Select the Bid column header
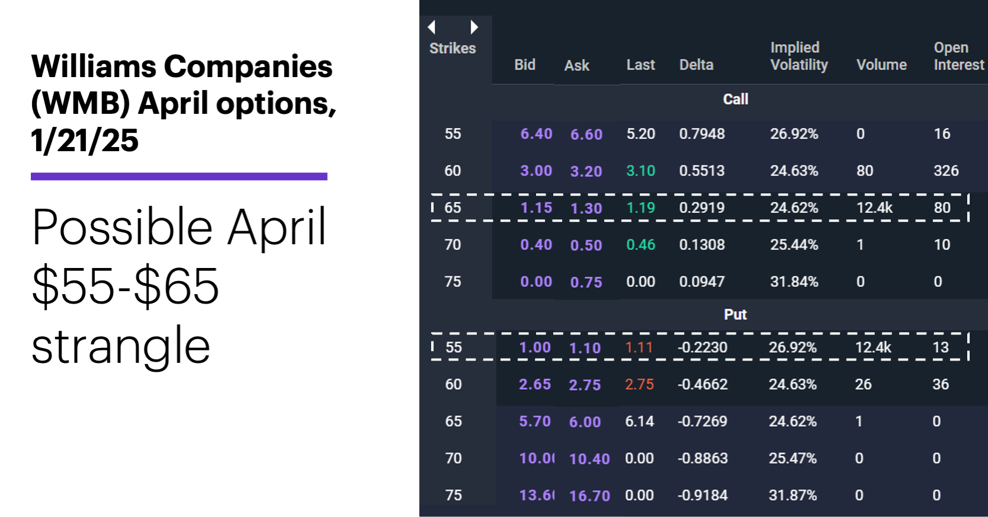 pos(524,65)
